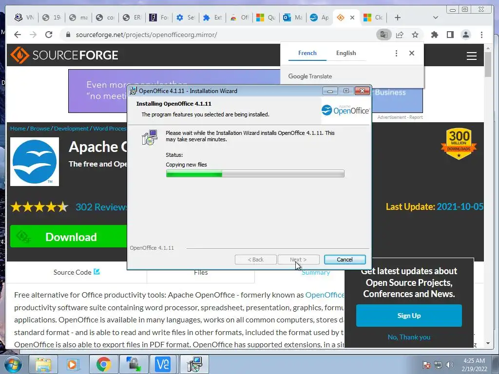Open the Summary tab
Screen dimensions: 499x374
pos(316,273)
